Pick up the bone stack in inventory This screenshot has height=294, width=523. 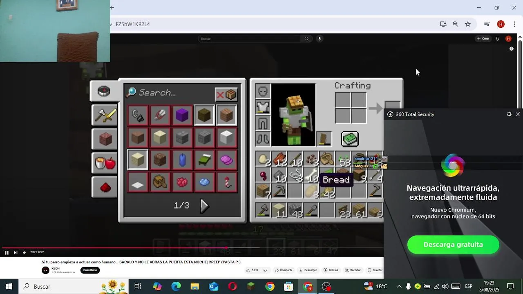(x=311, y=175)
